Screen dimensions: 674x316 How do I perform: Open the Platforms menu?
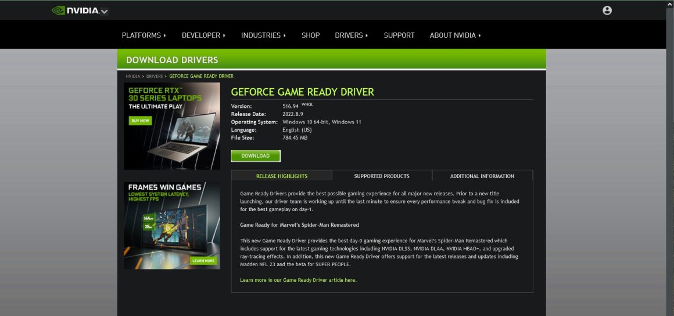point(144,35)
